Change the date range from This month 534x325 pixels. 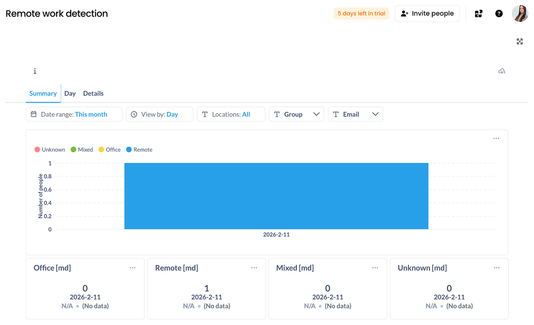point(91,114)
